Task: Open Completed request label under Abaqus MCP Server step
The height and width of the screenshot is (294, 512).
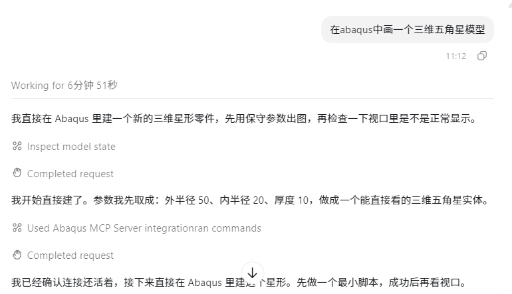Action: click(70, 256)
